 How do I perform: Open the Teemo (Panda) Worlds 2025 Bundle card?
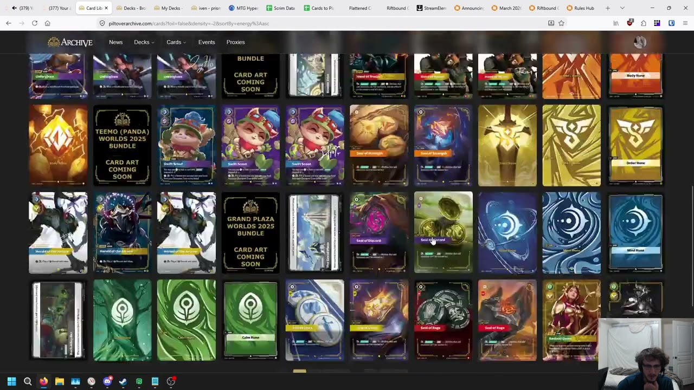122,146
